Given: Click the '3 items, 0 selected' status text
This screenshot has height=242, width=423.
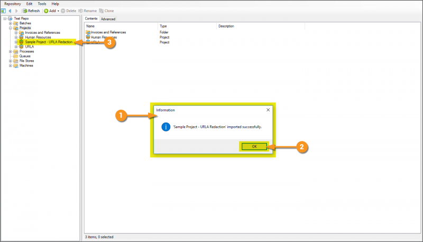Looking at the screenshot, I should (x=99, y=237).
